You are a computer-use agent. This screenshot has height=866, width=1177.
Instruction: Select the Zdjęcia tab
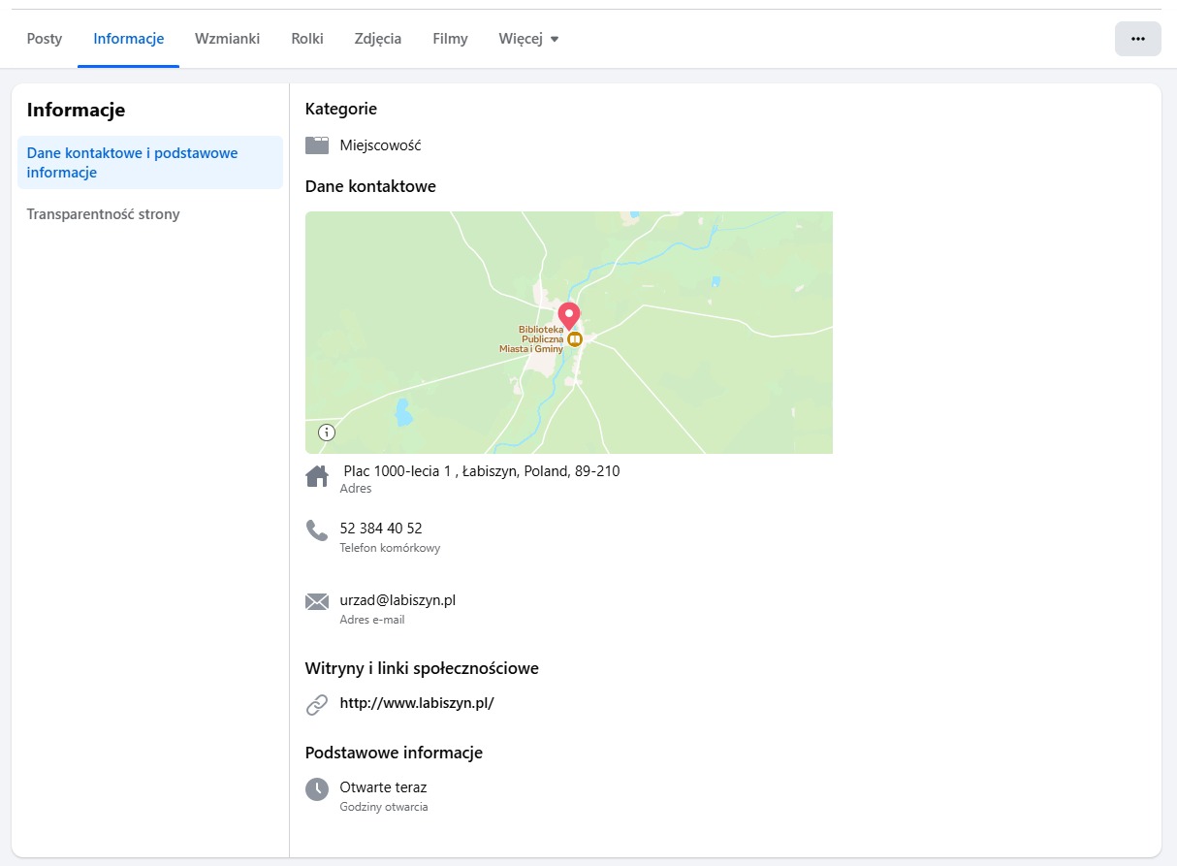pyautogui.click(x=378, y=39)
